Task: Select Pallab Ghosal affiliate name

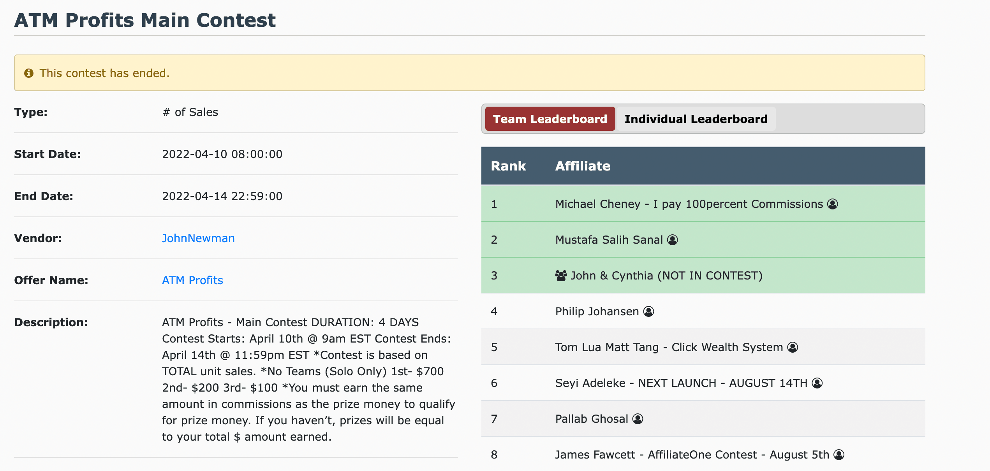Action: [x=592, y=419]
